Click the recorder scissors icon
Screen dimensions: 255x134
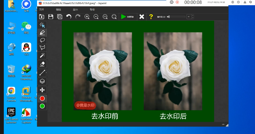coord(245,2)
